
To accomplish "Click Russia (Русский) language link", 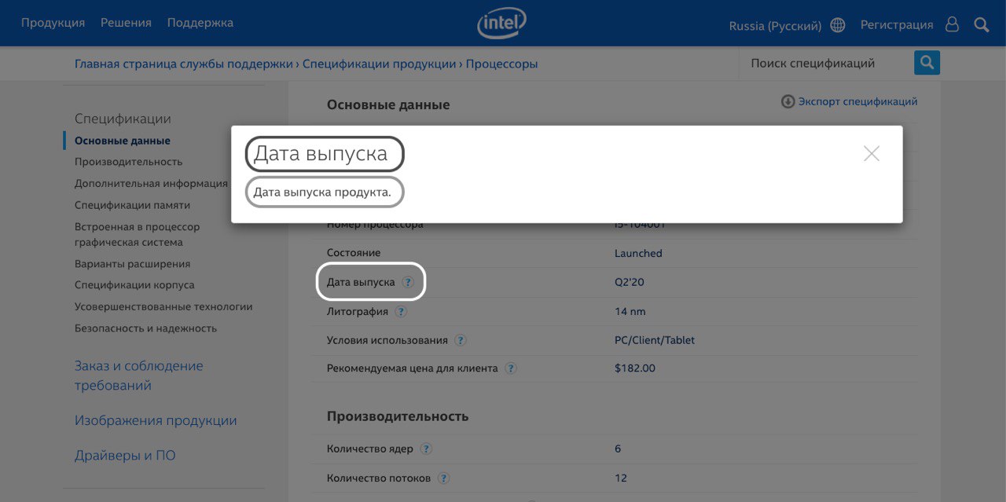I will [x=775, y=25].
